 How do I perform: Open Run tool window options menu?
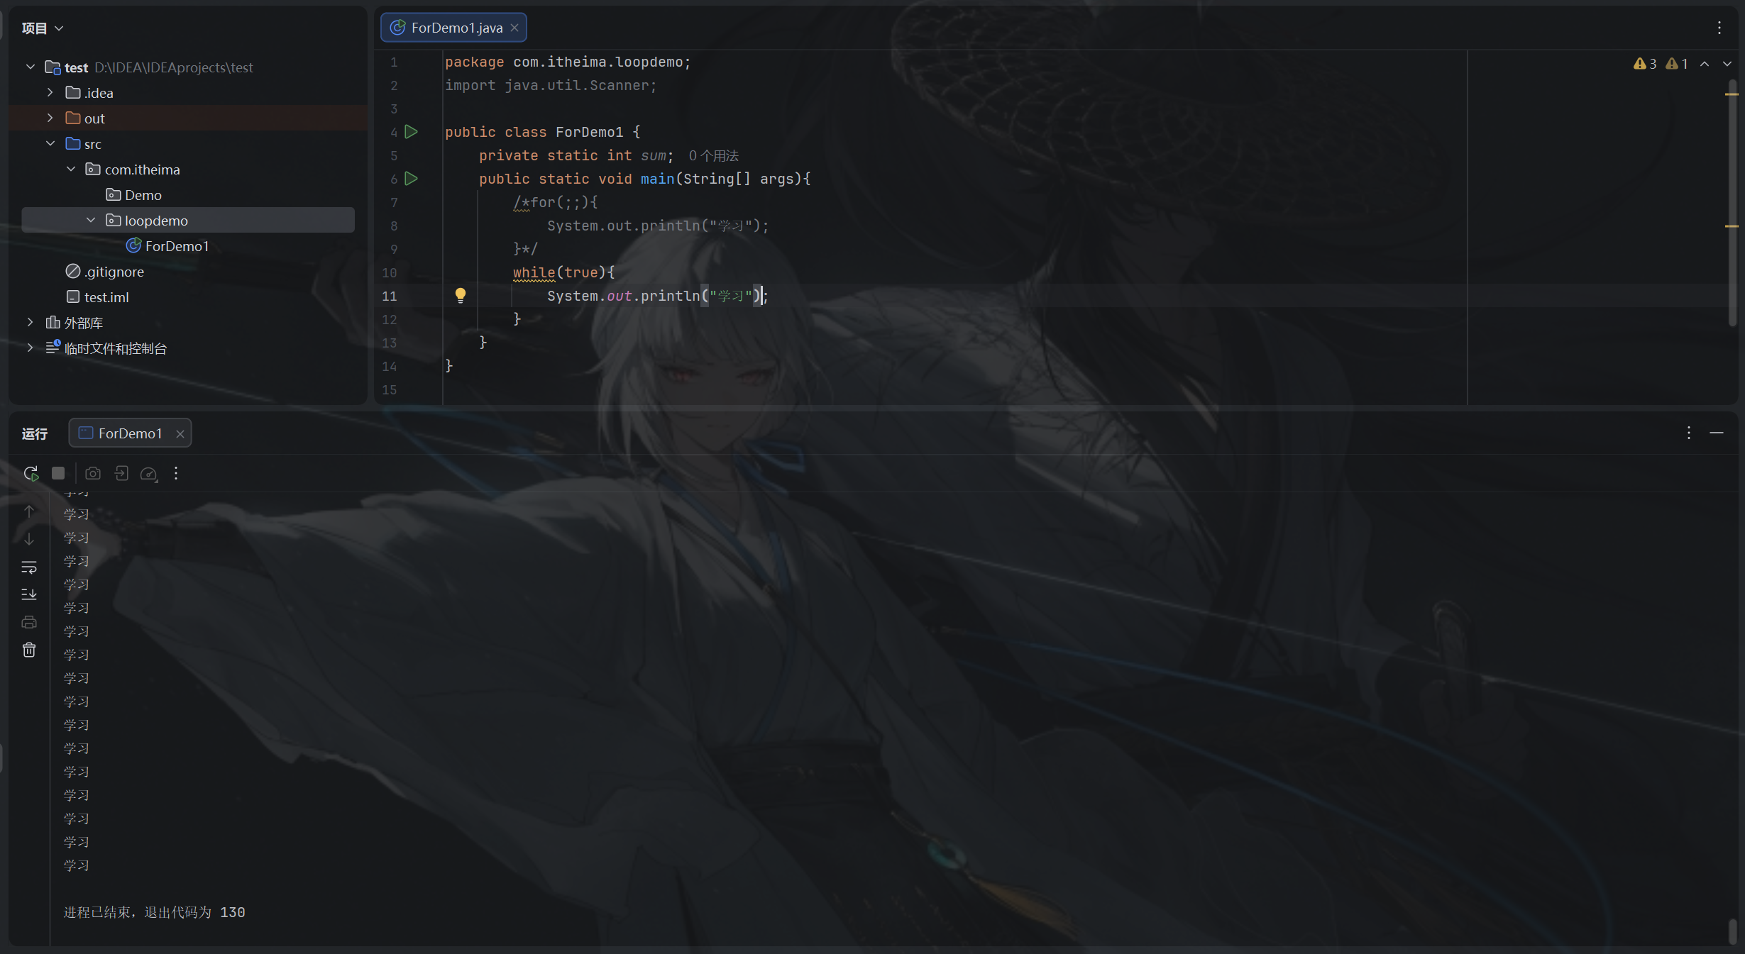coord(1689,433)
